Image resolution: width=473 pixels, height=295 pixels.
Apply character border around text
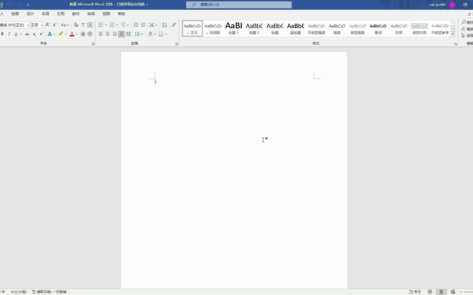click(x=90, y=25)
